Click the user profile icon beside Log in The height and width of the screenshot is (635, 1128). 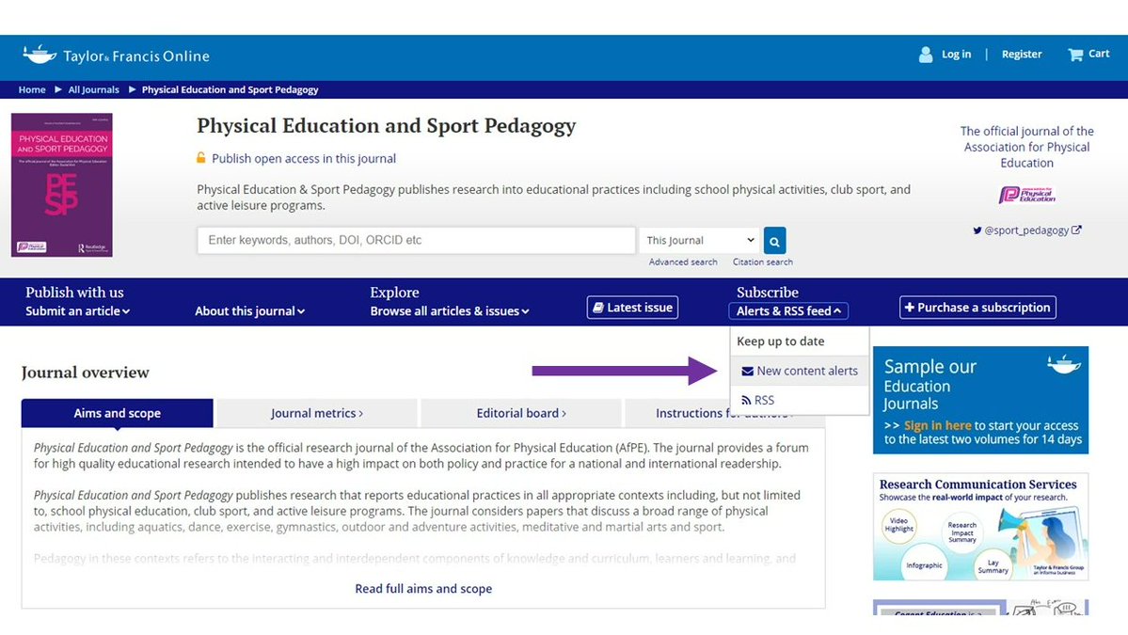point(926,55)
